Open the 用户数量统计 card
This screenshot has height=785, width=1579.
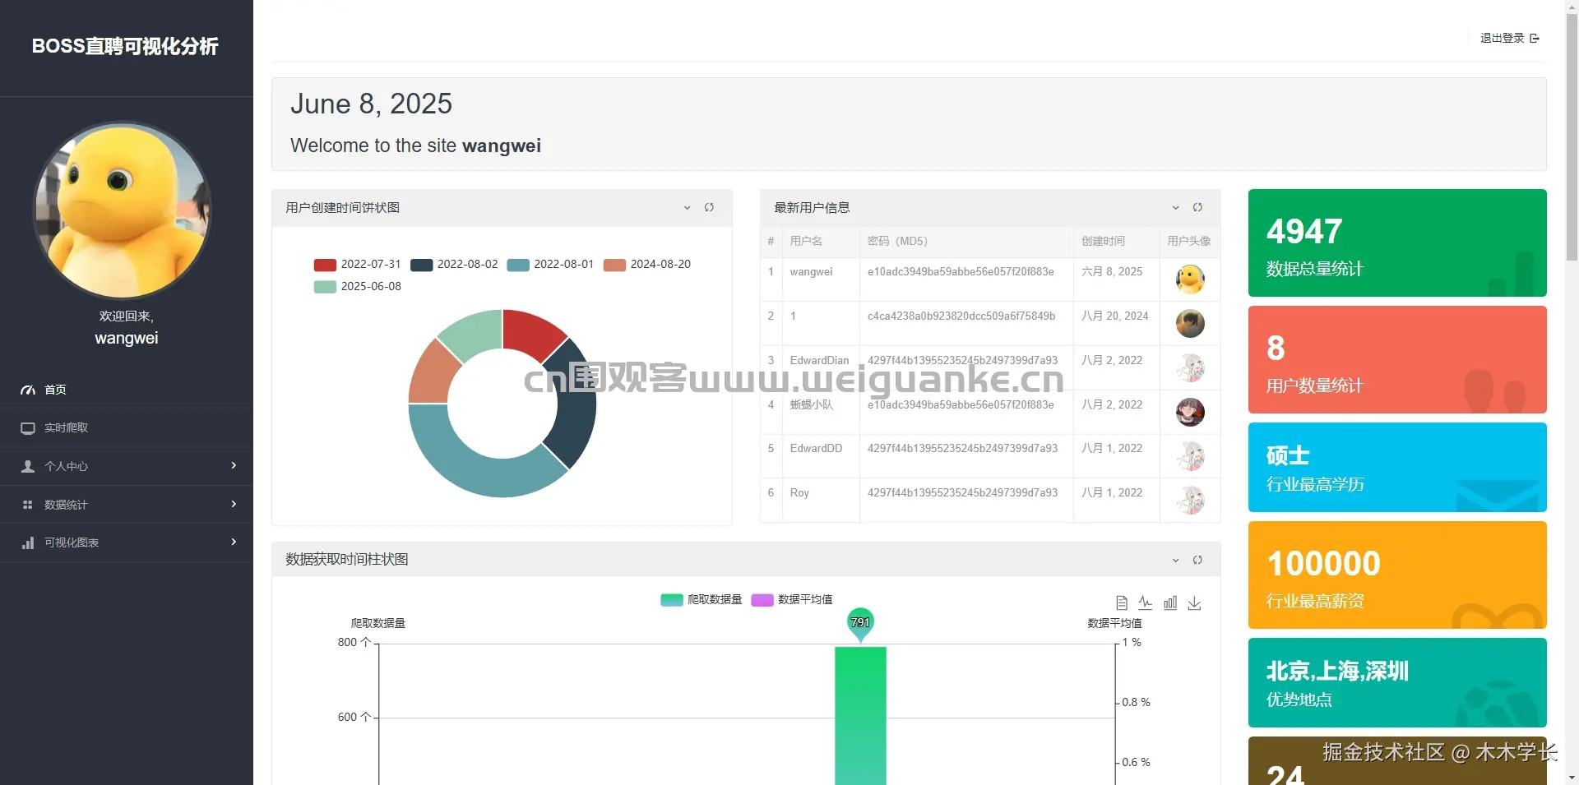pyautogui.click(x=1397, y=359)
